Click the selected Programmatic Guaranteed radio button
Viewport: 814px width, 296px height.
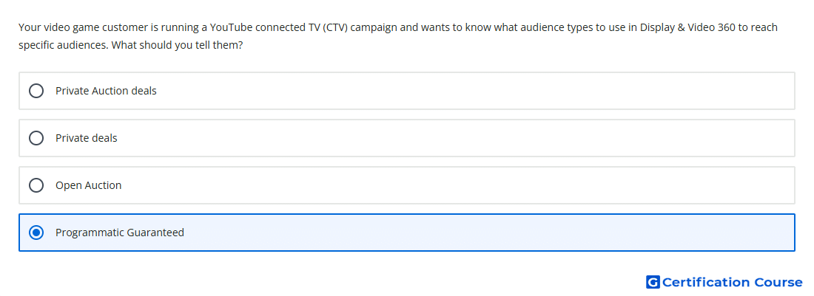36,233
